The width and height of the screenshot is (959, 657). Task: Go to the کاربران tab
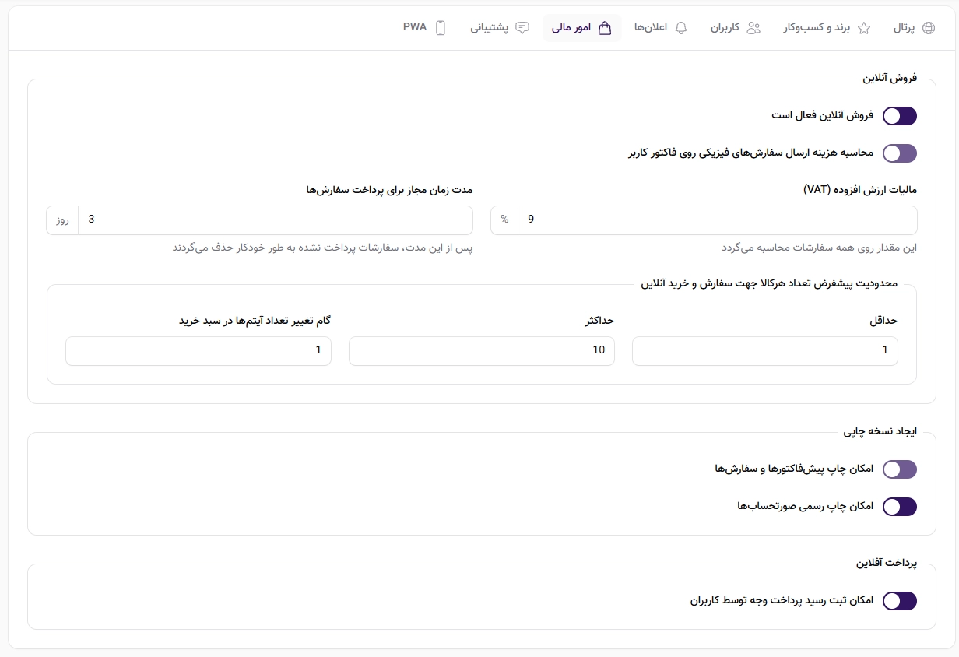click(735, 28)
